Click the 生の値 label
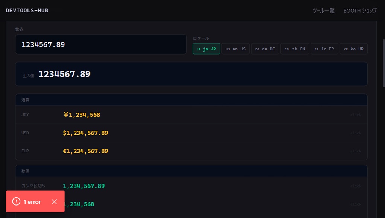Image resolution: width=385 pixels, height=218 pixels. (29, 76)
